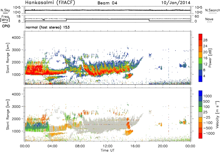
Task: Click the left '10^5' noise axis tick
Action: [17, 8]
